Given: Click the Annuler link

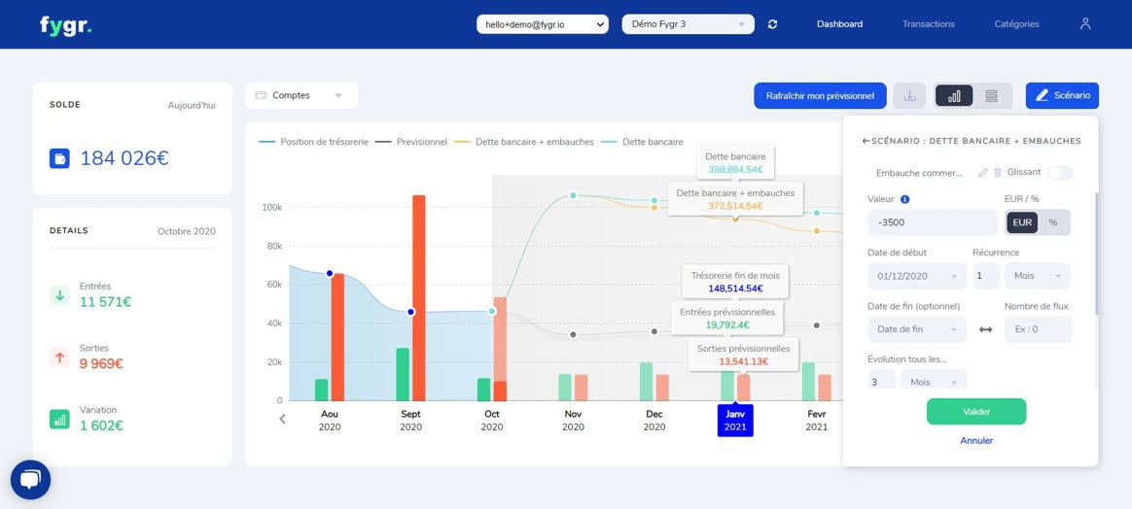Looking at the screenshot, I should [x=976, y=440].
